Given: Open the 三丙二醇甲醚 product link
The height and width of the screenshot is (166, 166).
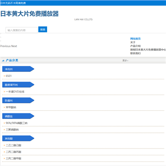Looking at the screenshot, I should pos(13,159).
